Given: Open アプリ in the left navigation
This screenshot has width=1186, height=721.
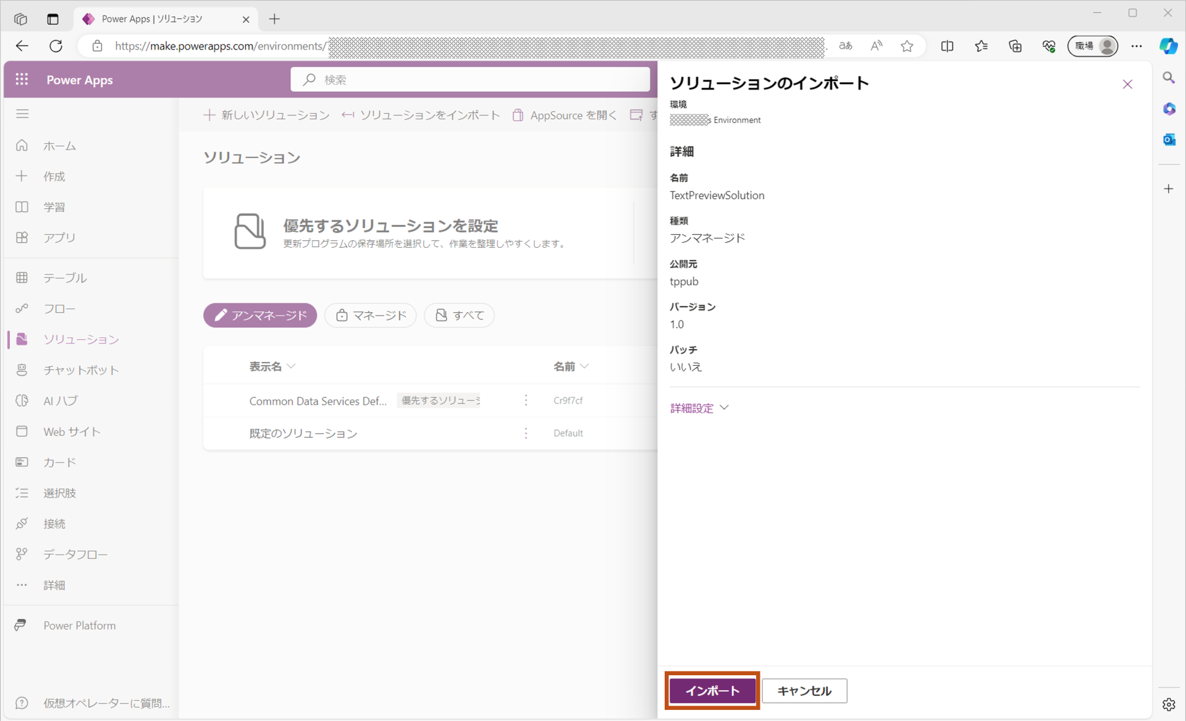Looking at the screenshot, I should coord(59,237).
